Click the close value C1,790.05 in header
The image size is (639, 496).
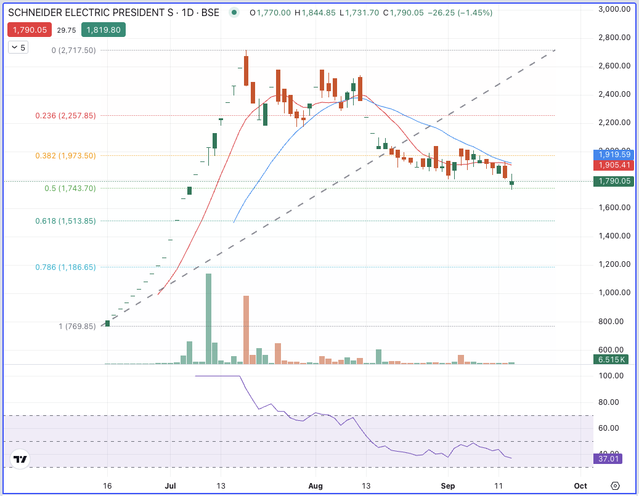[x=404, y=13]
